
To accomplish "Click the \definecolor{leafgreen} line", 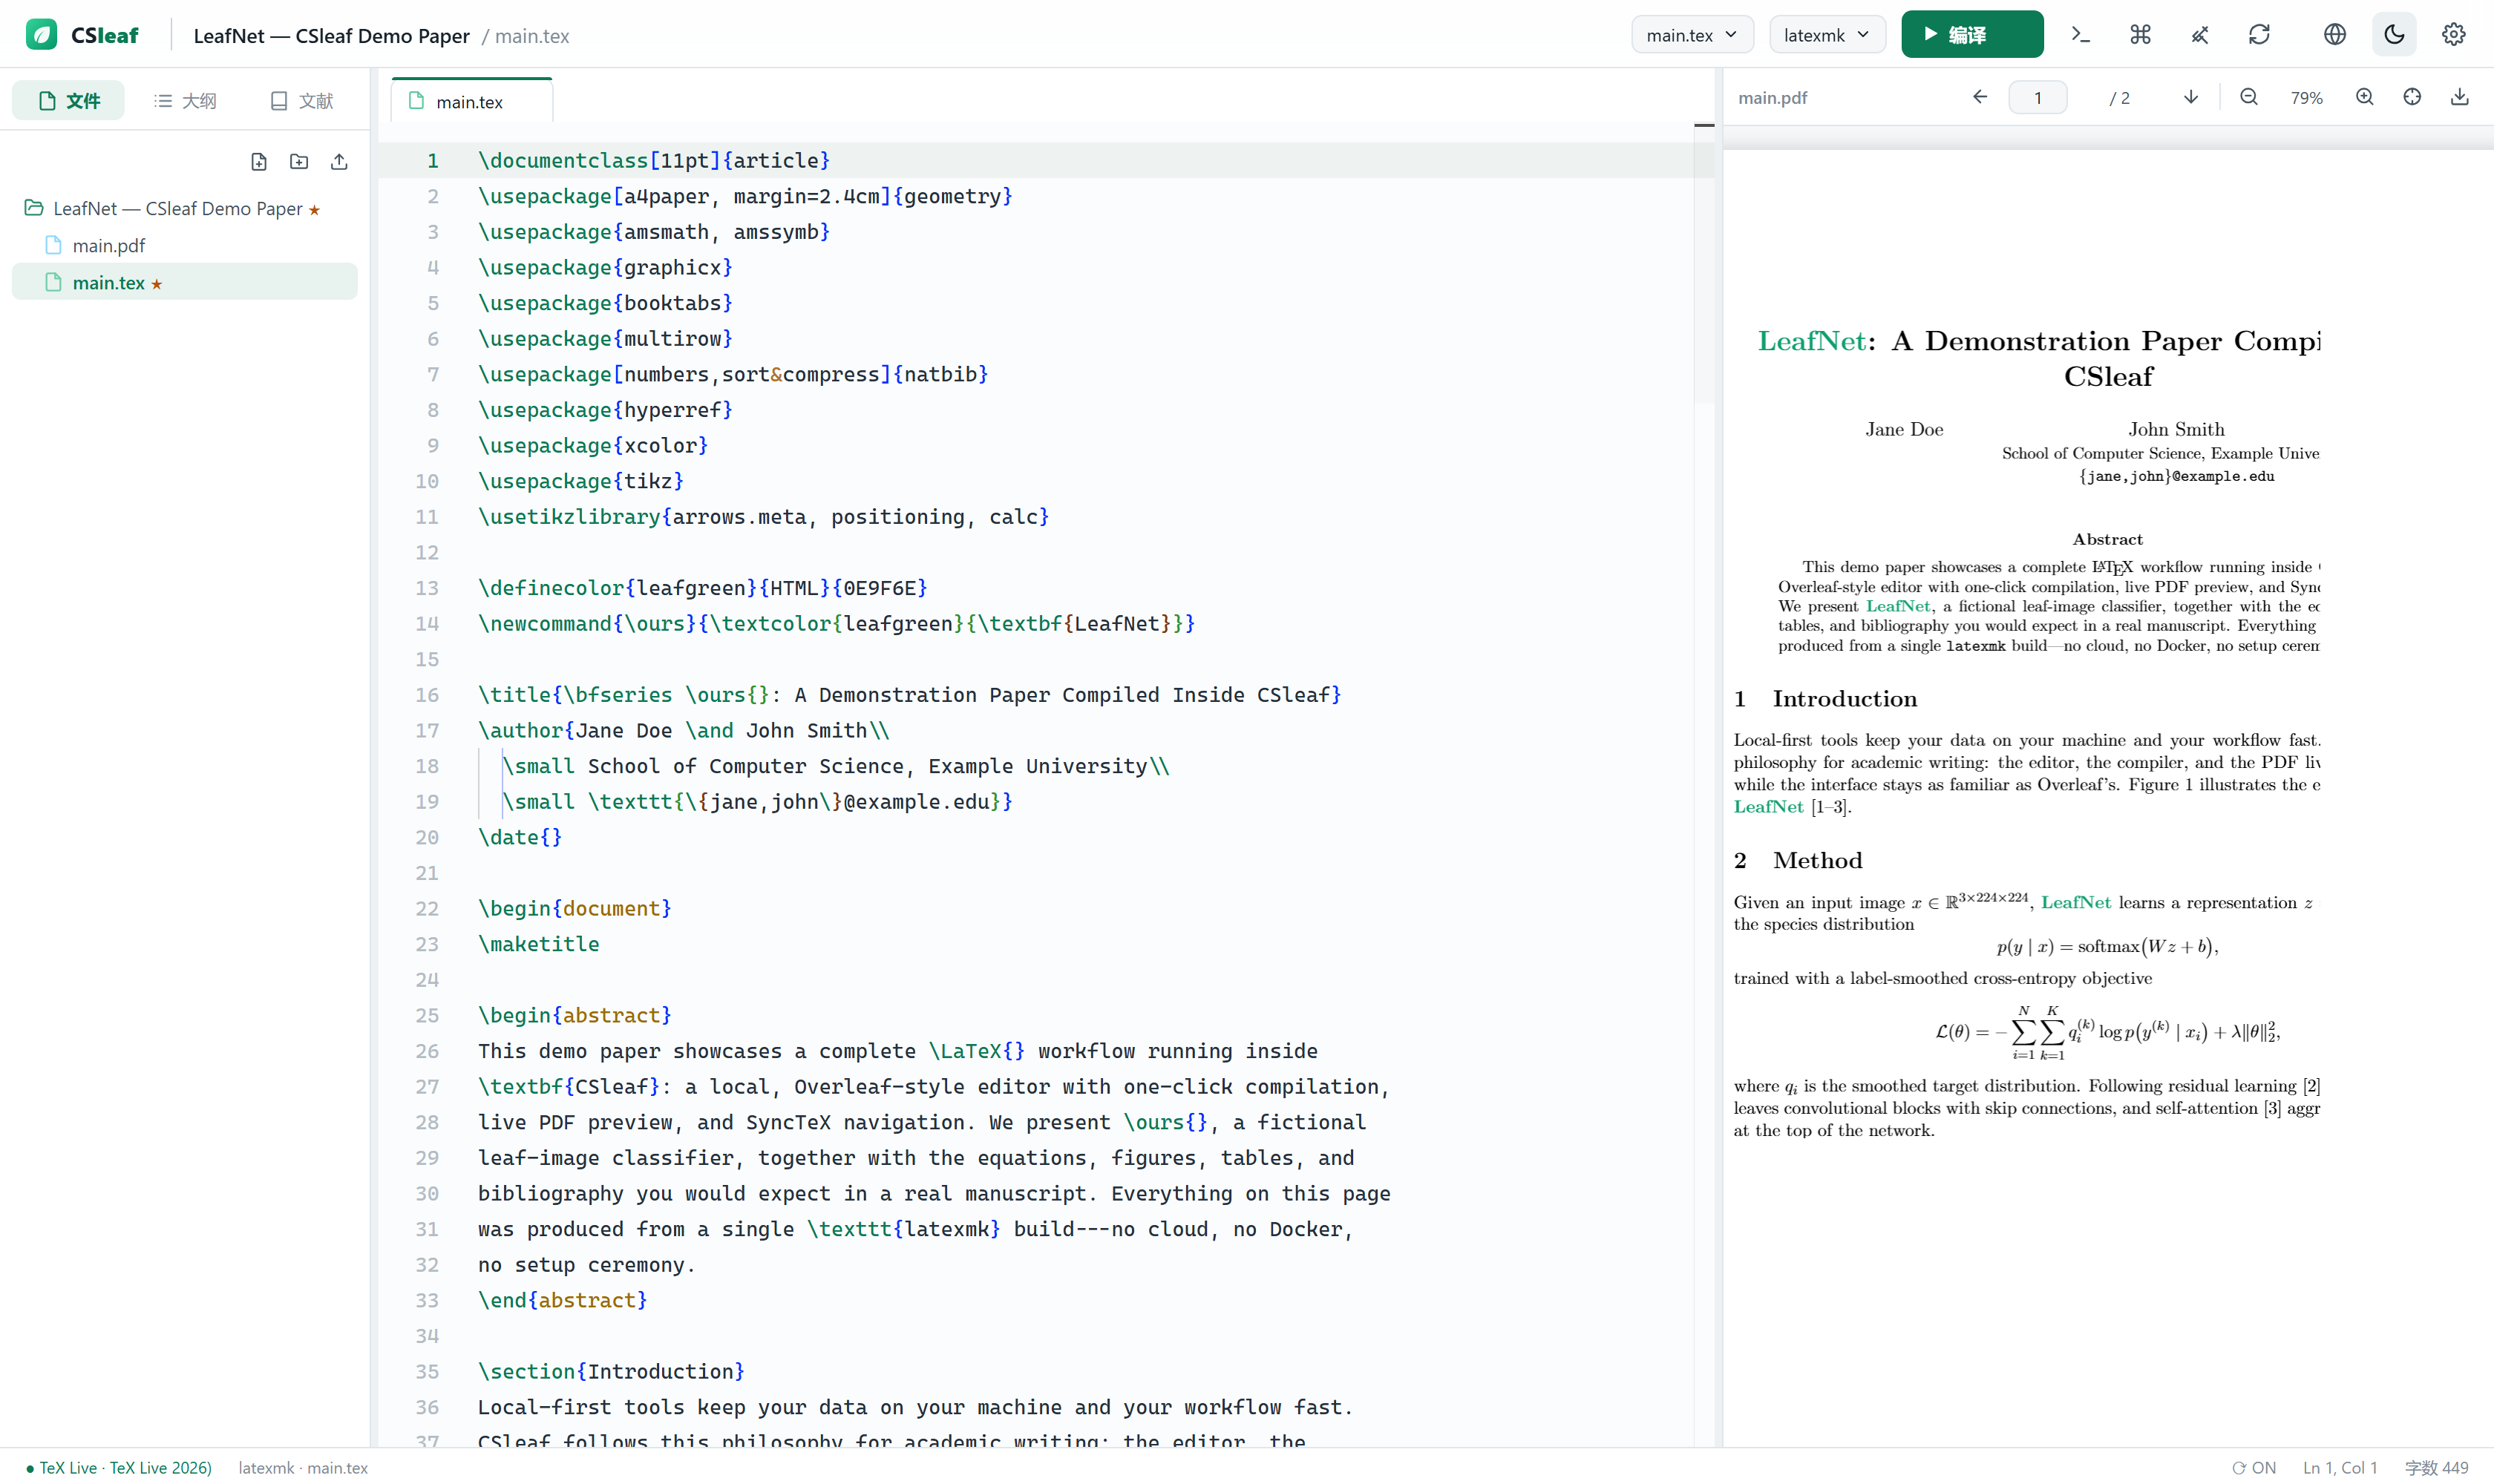I will tap(703, 588).
